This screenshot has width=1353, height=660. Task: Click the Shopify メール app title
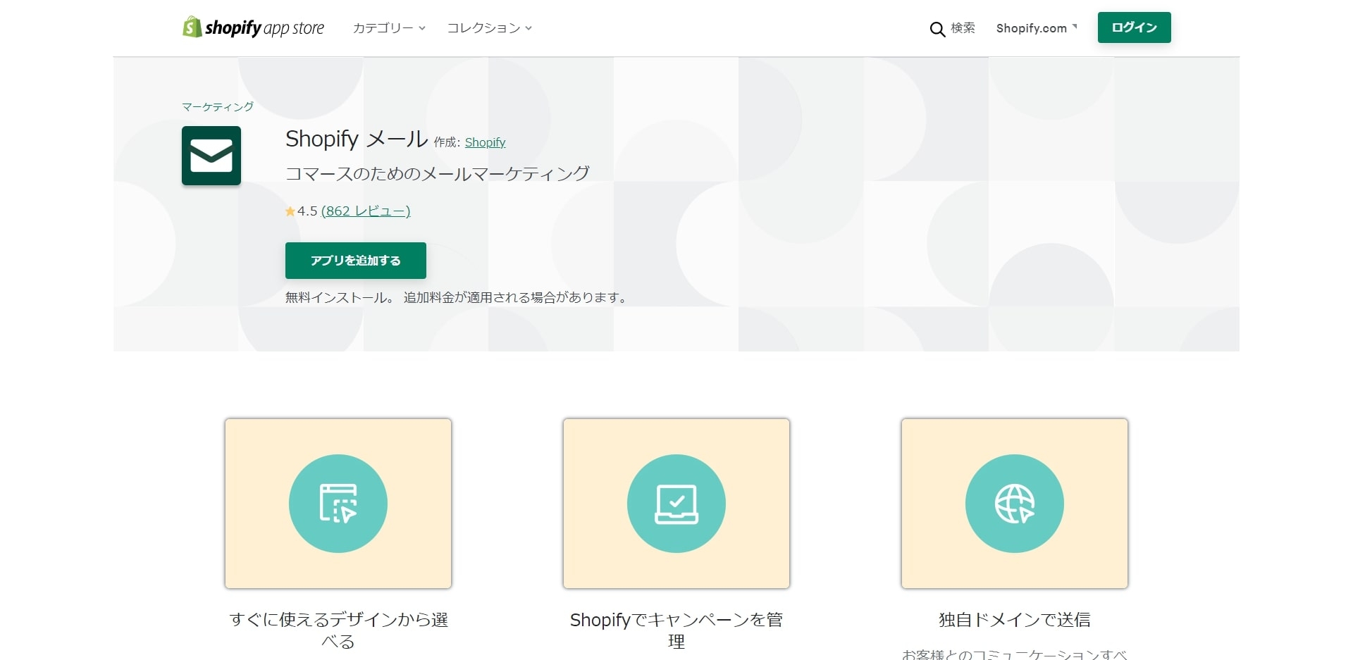click(357, 139)
